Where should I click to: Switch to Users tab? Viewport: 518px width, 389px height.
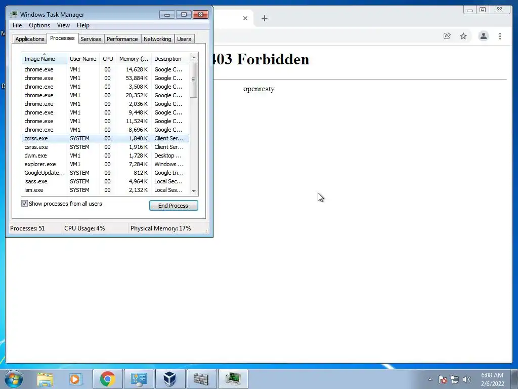coord(184,39)
